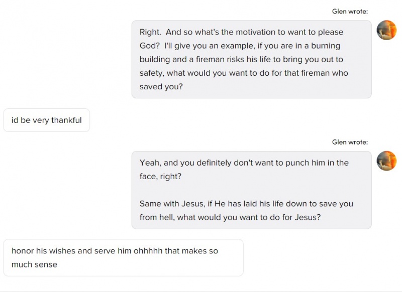This screenshot has width=402, height=292.
Task: Click the line "safety, what would you want"
Action: [244, 73]
